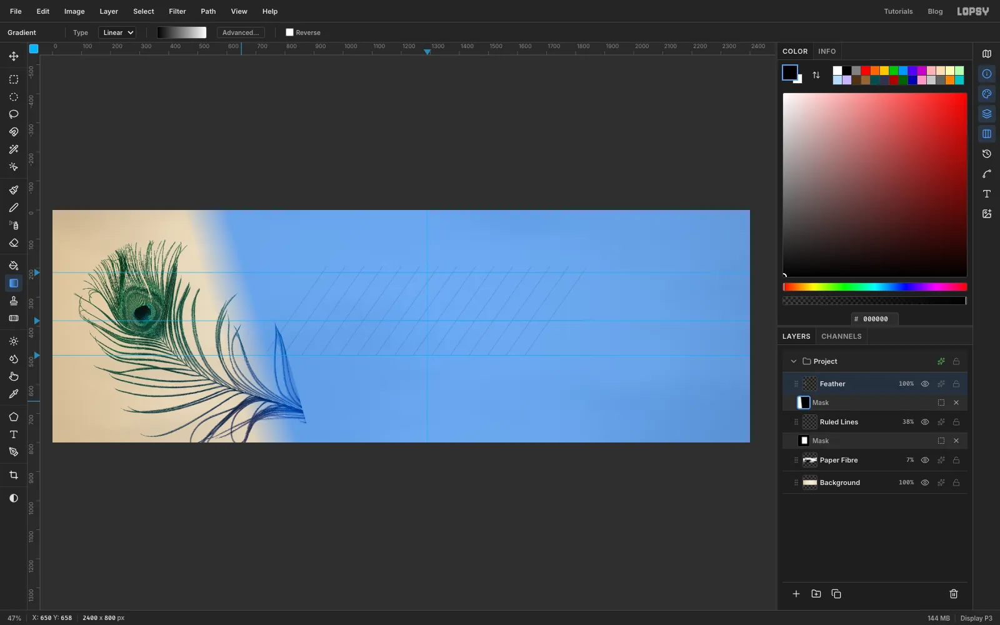Select the Paint Bucket tool
This screenshot has height=625, width=1000.
(14, 266)
